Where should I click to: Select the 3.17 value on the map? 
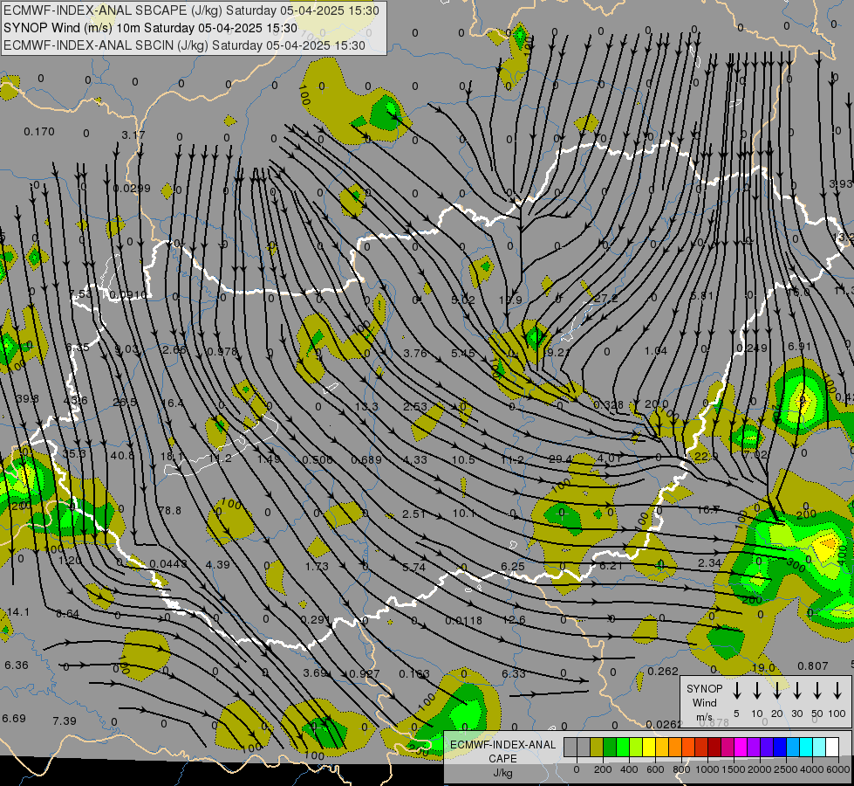(x=133, y=134)
